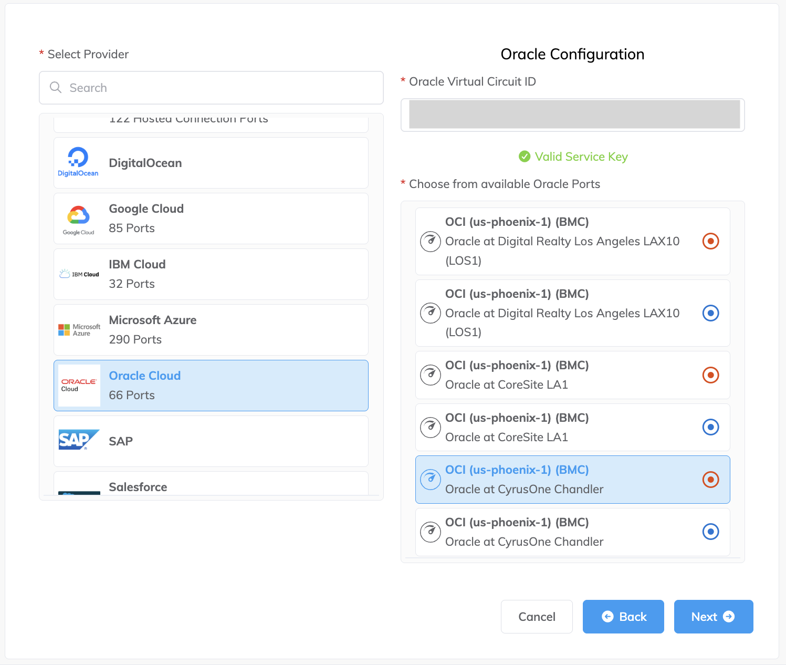Screen dimensions: 786x665
Task: Click the gauge icon on the first OCI port
Action: (431, 241)
